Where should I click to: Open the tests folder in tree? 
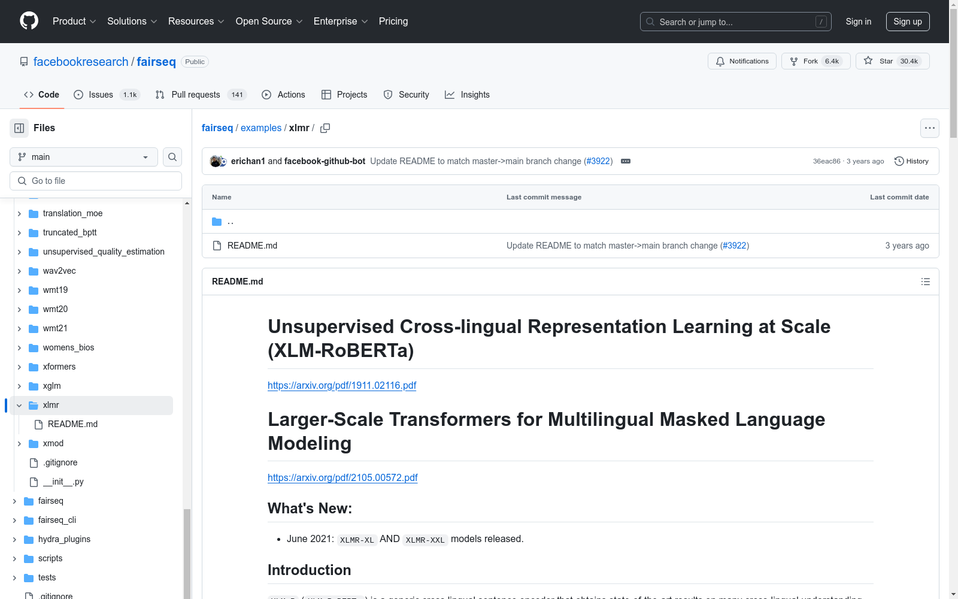click(x=47, y=577)
